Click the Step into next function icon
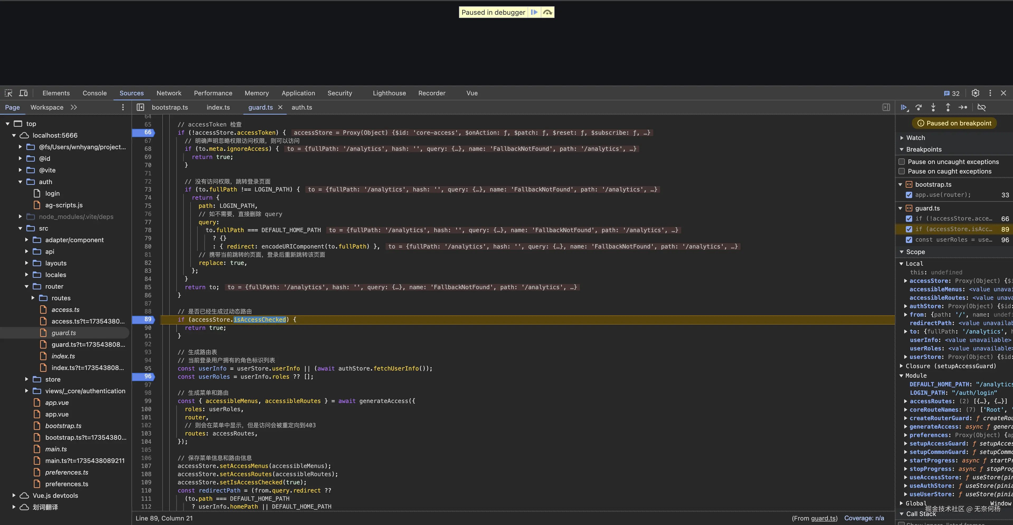Image resolution: width=1013 pixels, height=525 pixels. click(933, 107)
